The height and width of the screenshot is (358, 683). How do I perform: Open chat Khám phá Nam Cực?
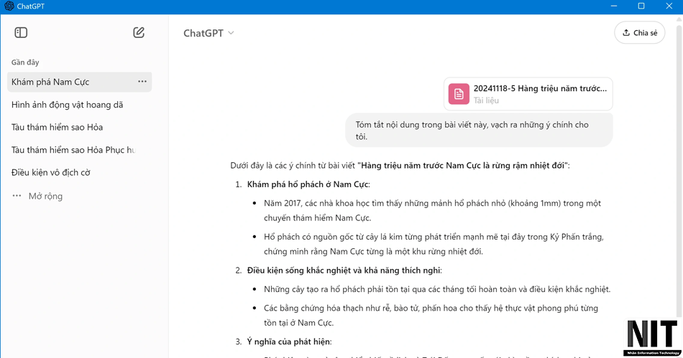pyautogui.click(x=79, y=82)
